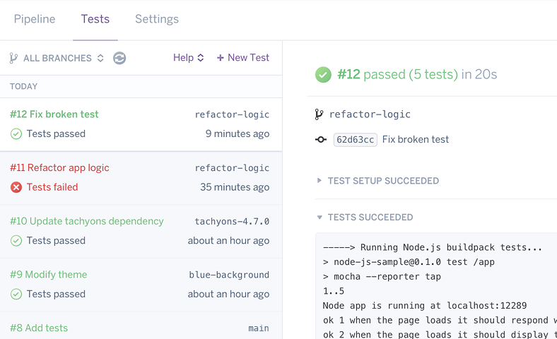Viewport: 557px width, 339px height.
Task: Open the ALL BRANCHES dropdown
Action: click(63, 58)
